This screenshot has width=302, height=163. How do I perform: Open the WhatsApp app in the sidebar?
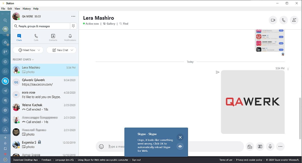[x=5, y=71]
